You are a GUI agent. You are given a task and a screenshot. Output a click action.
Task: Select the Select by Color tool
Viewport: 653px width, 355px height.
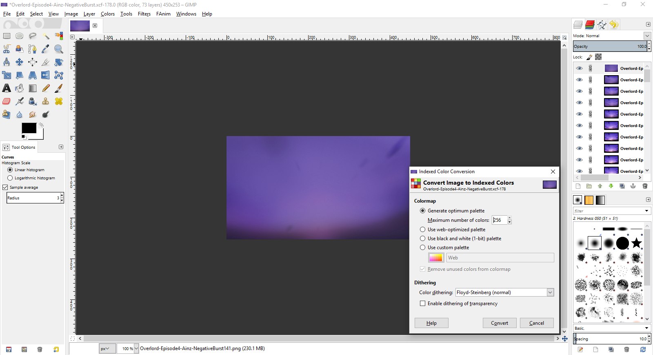coord(59,36)
